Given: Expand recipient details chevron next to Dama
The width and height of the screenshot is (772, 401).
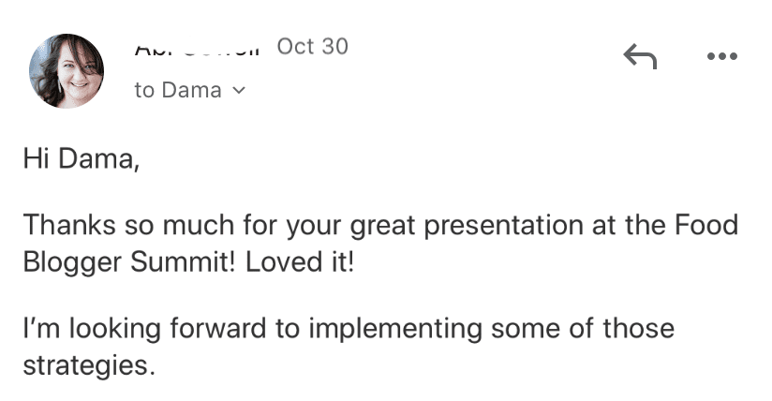Looking at the screenshot, I should tap(239, 90).
